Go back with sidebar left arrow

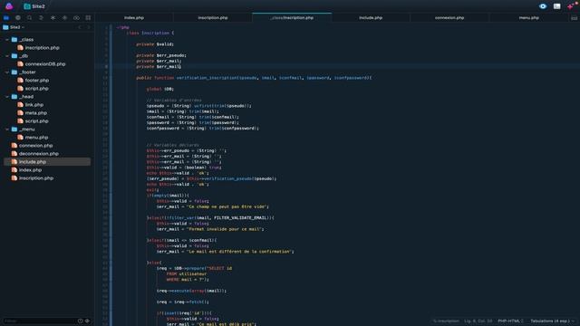[80, 27]
